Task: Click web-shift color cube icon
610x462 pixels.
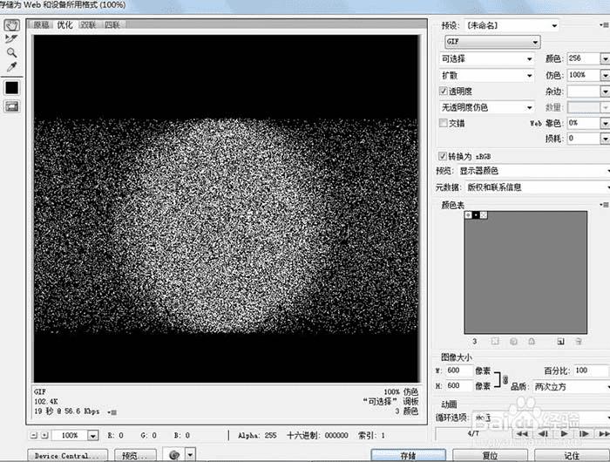Action: 513,342
